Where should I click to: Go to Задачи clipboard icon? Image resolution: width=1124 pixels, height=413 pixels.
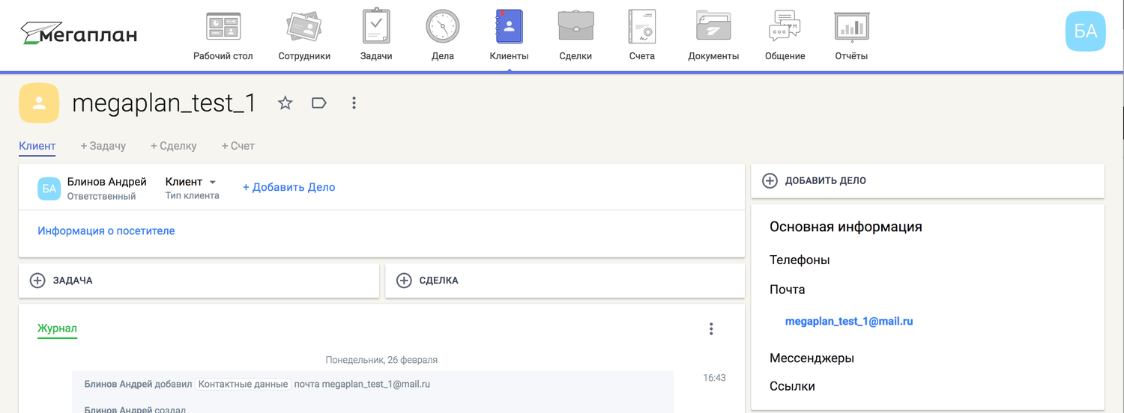coord(376,27)
